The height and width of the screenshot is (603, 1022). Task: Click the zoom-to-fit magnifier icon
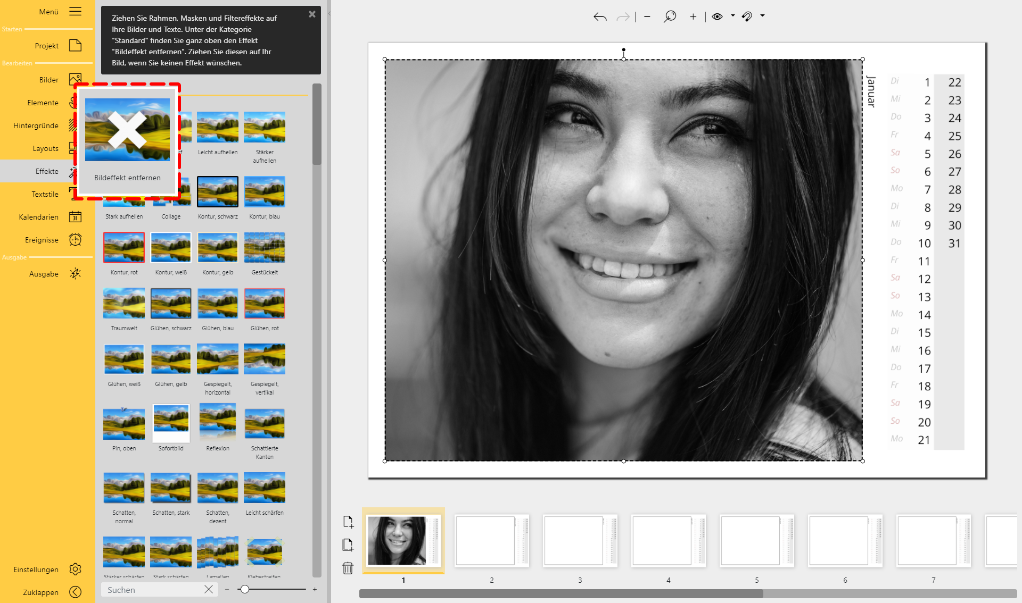[x=670, y=16]
